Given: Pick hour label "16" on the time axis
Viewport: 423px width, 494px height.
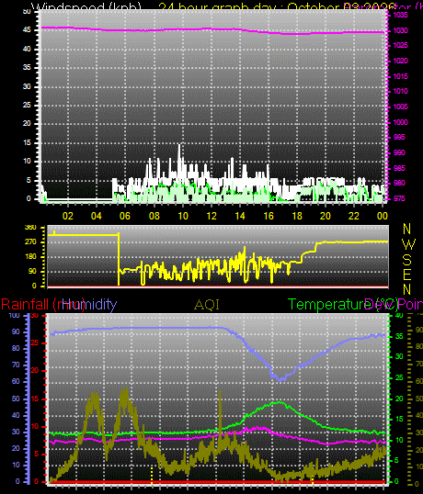Looking at the screenshot, I should [269, 216].
